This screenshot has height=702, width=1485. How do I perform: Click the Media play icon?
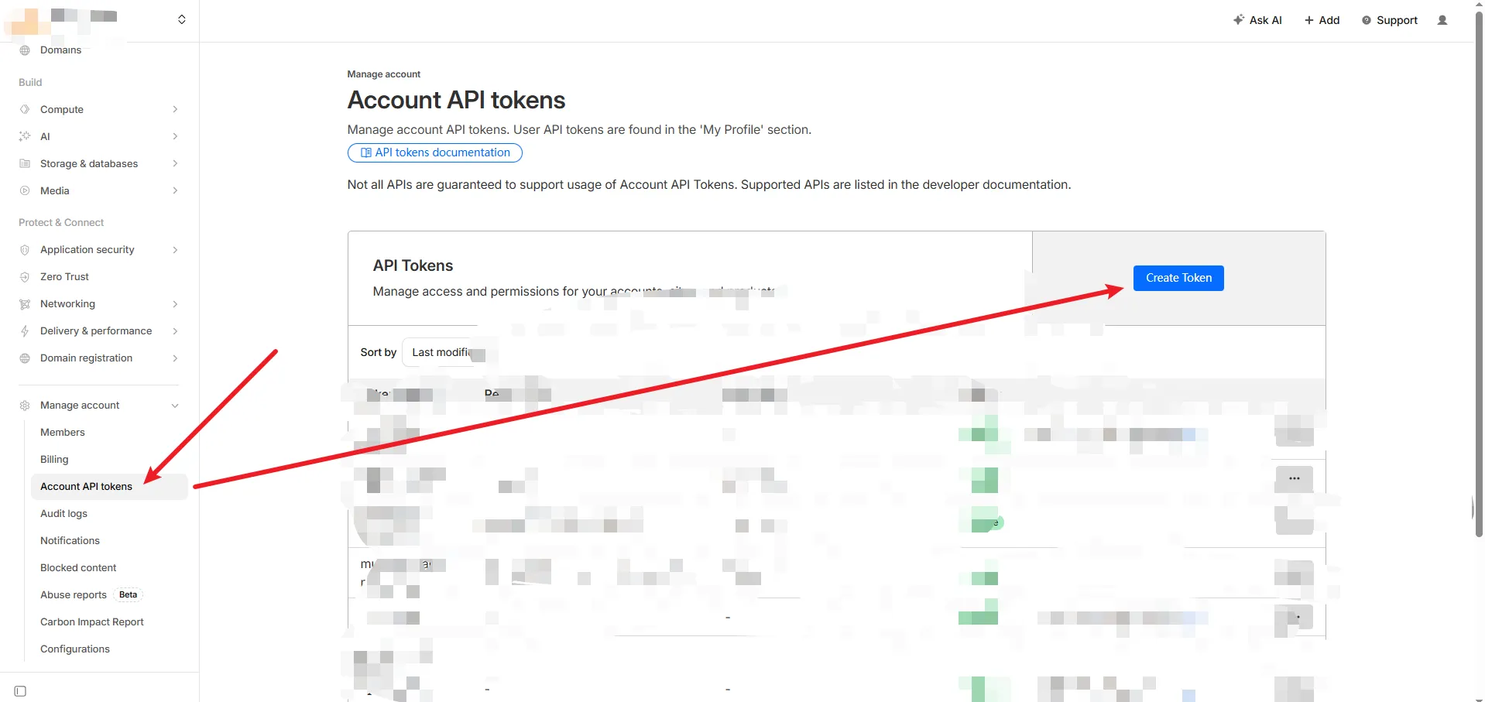pyautogui.click(x=25, y=191)
